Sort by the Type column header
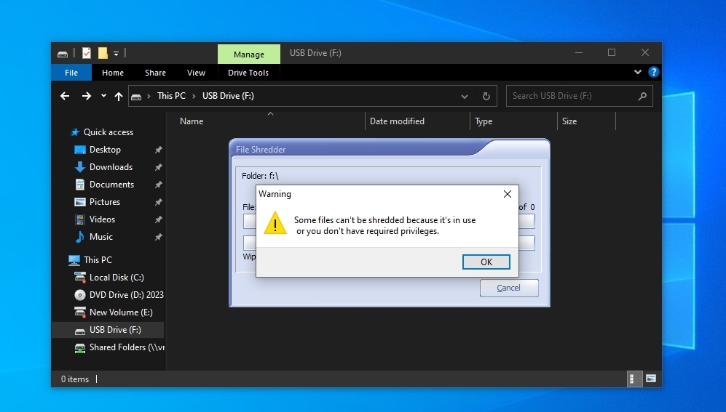Image resolution: width=726 pixels, height=412 pixels. coord(484,121)
